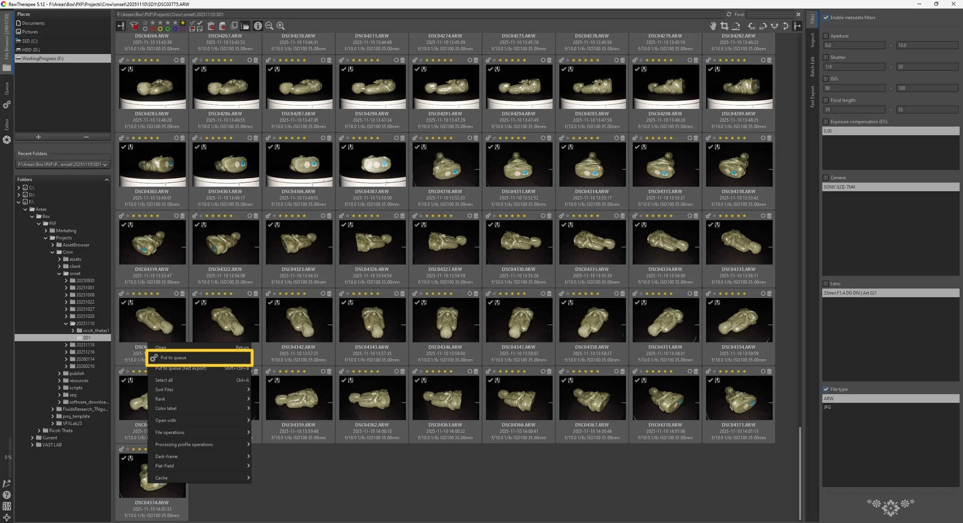Click the flip horizontal icon

(x=774, y=26)
